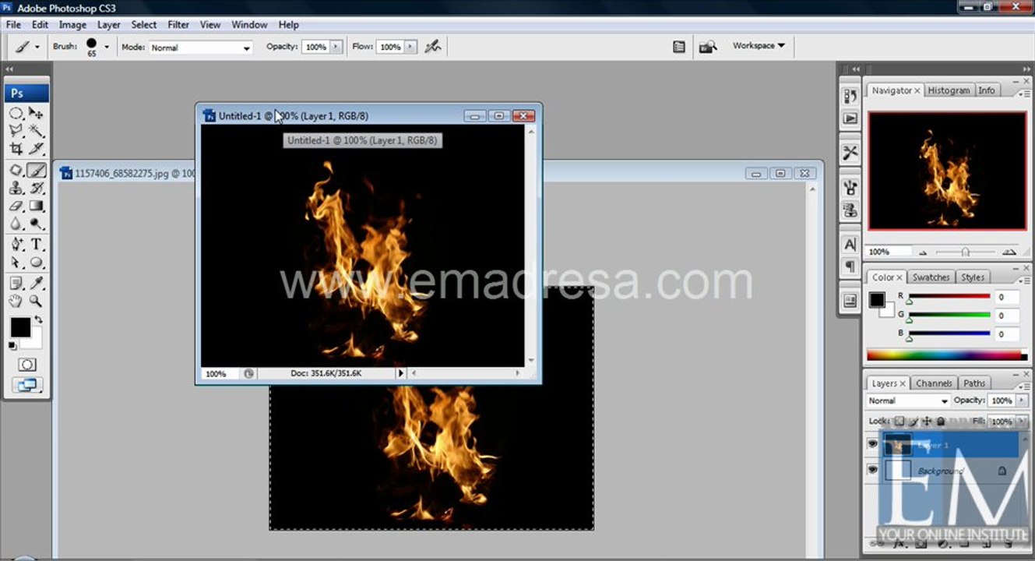Select the Zoom tool
Screen dimensions: 1035x561
pyautogui.click(x=36, y=301)
